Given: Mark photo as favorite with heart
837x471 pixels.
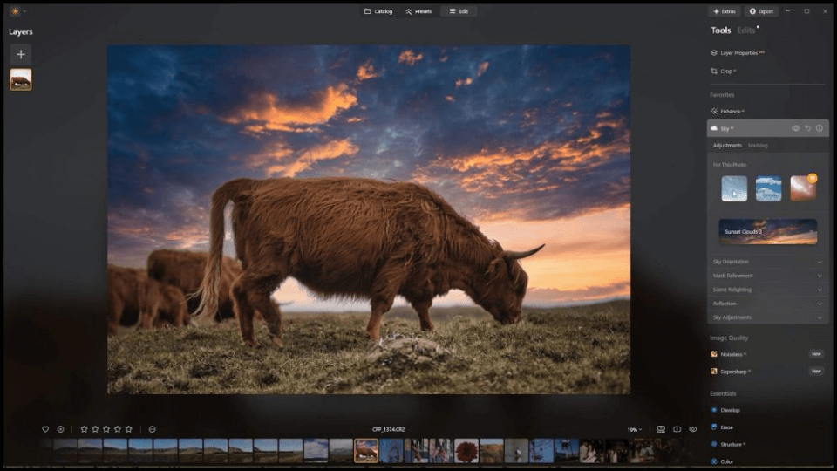Looking at the screenshot, I should [x=45, y=429].
